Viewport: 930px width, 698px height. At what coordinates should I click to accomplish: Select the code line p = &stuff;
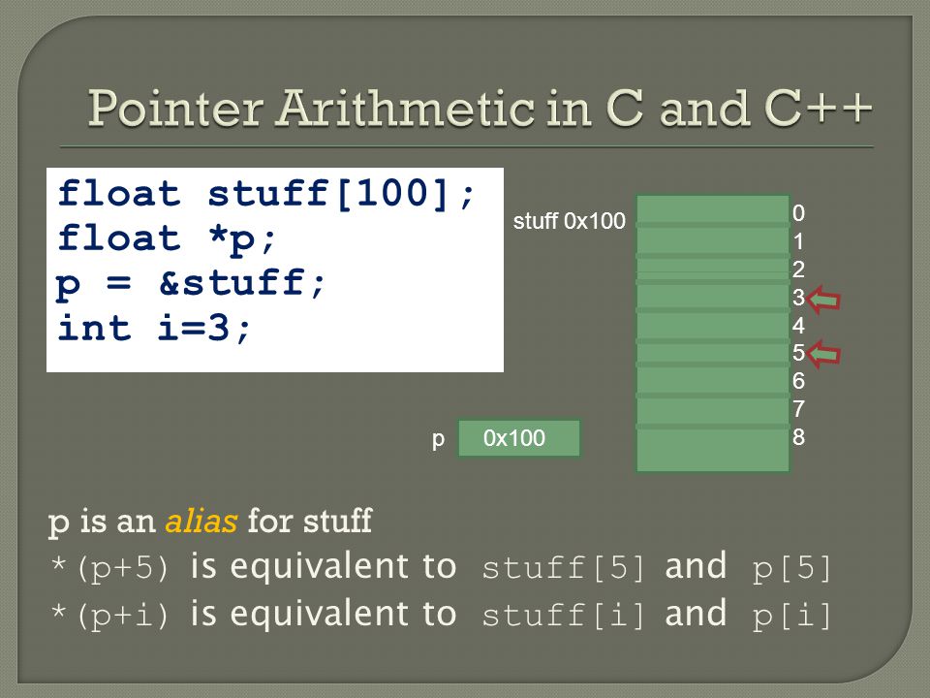(191, 283)
